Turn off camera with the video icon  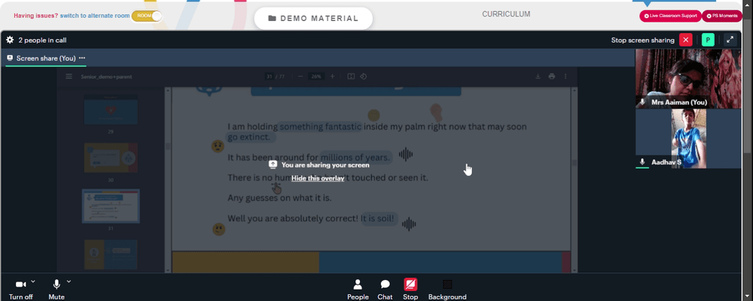click(x=20, y=284)
